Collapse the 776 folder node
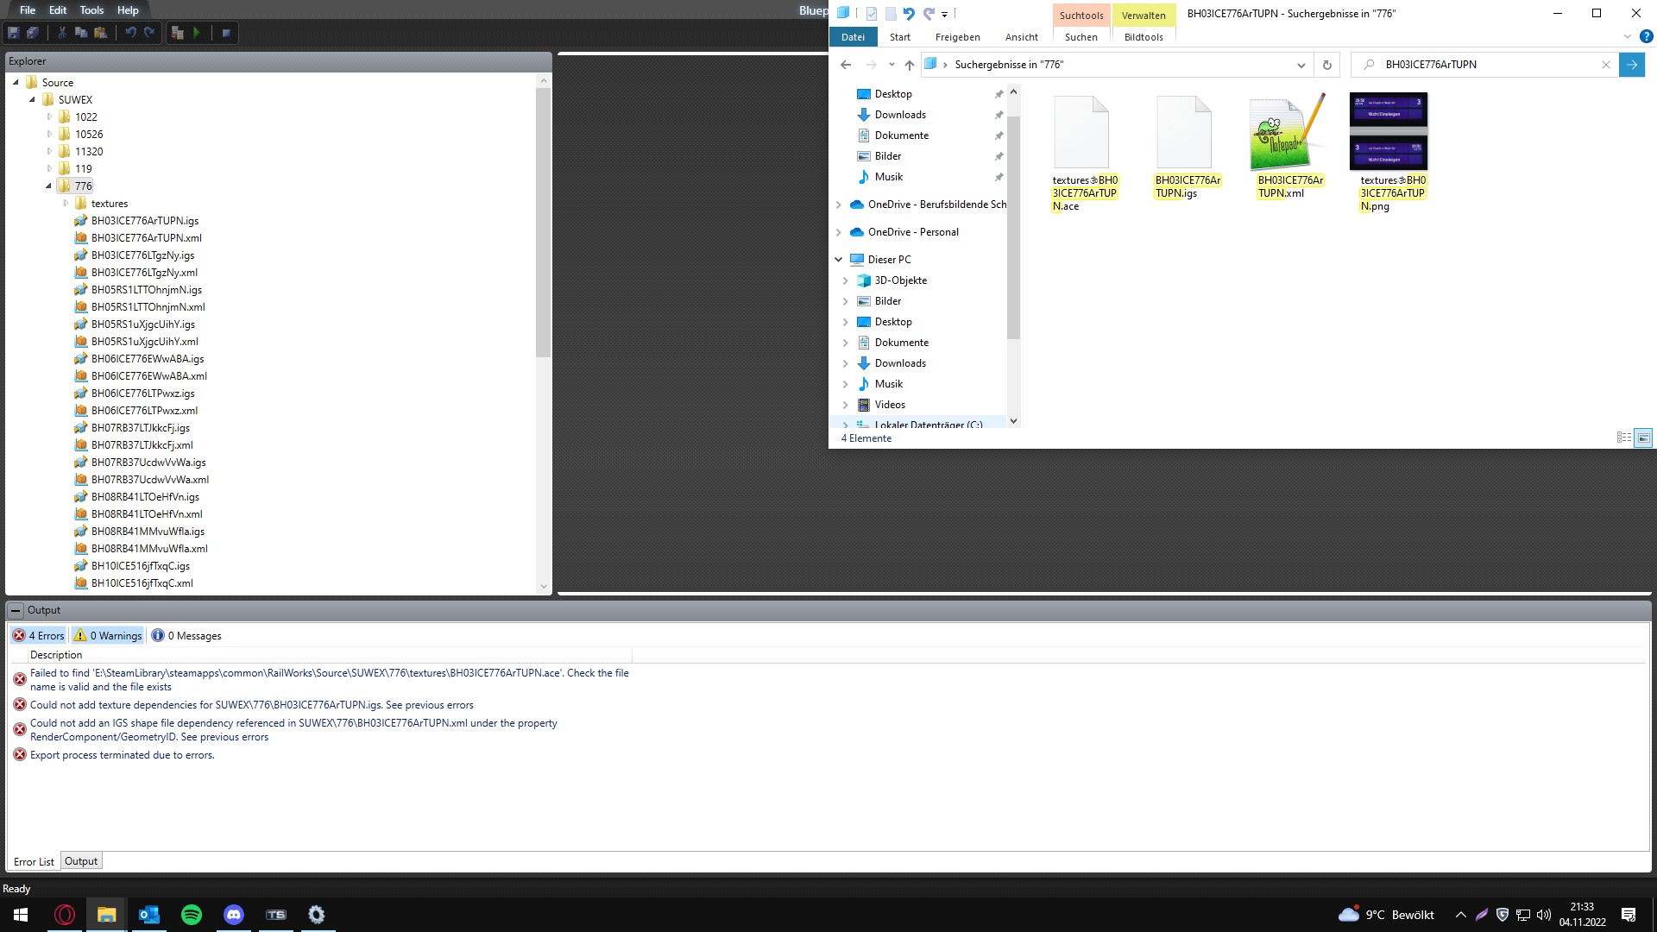 tap(49, 186)
